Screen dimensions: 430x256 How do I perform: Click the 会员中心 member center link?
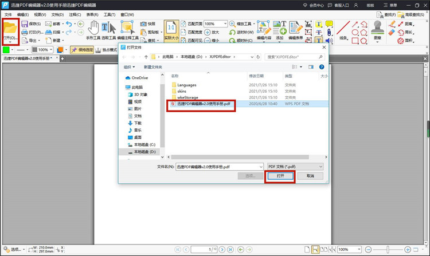coord(314,5)
